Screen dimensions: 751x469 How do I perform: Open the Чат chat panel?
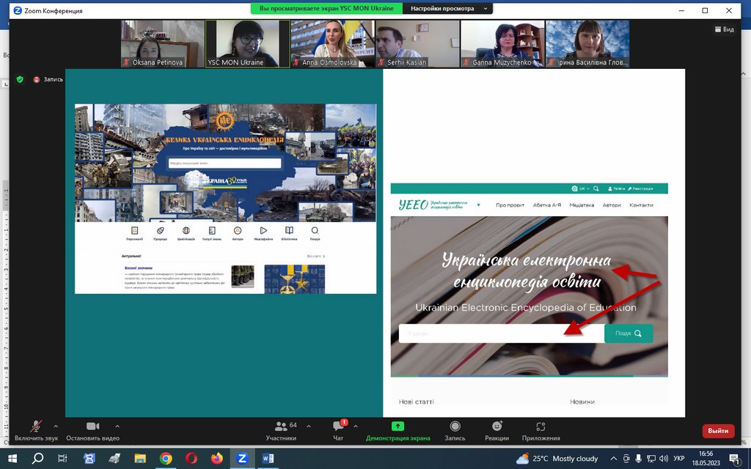pos(338,426)
